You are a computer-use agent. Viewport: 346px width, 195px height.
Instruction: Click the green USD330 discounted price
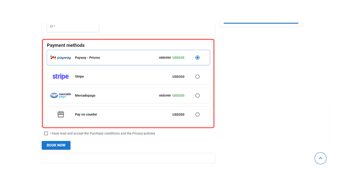click(178, 96)
